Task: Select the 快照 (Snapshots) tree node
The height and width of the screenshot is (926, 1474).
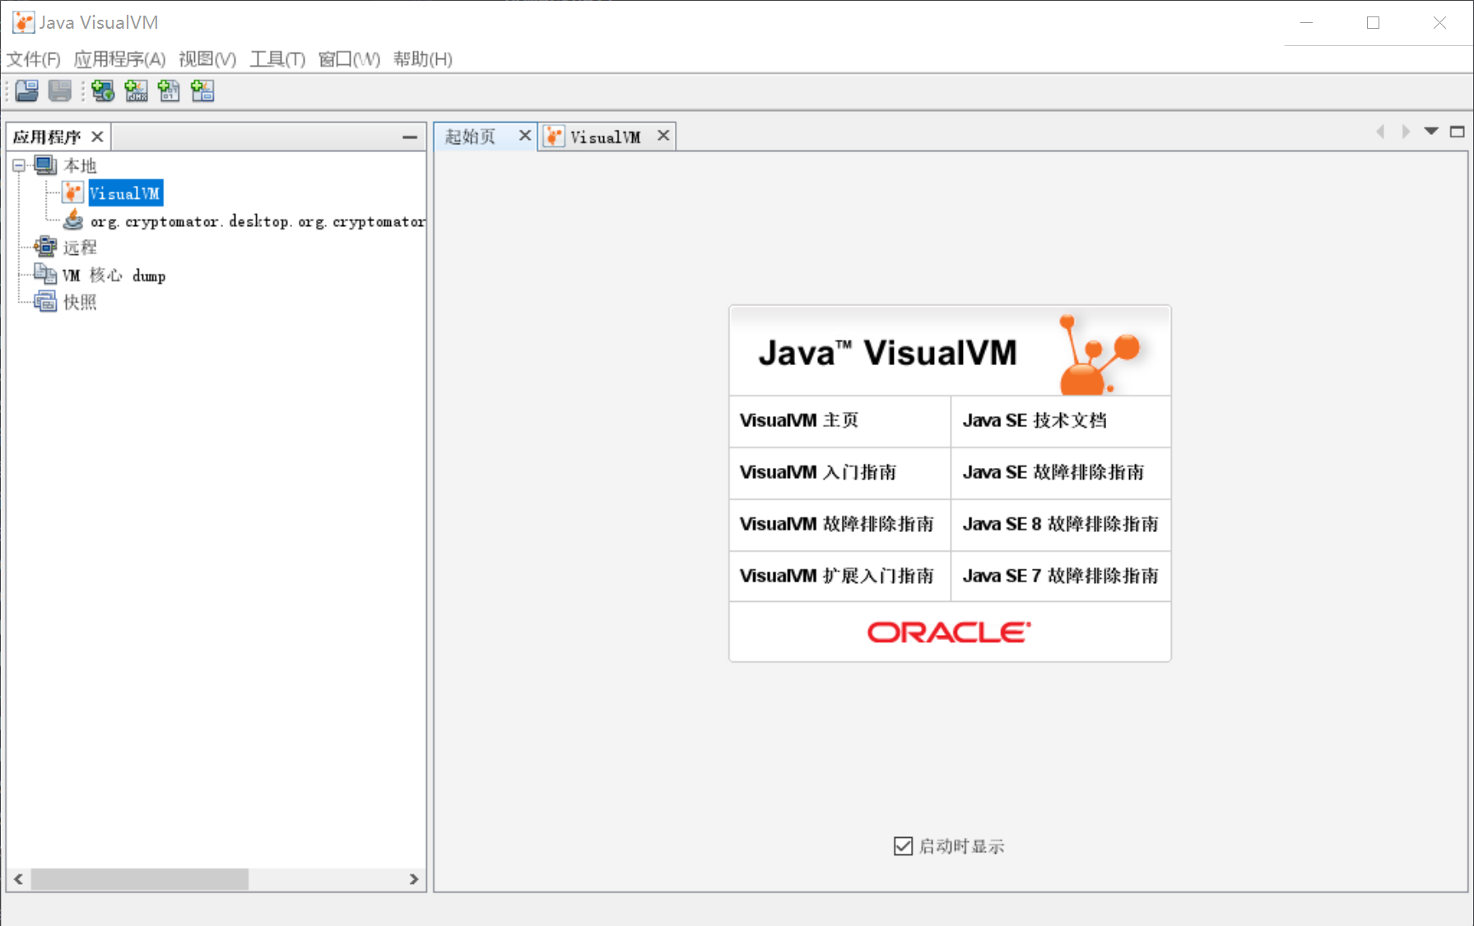Action: tap(79, 303)
